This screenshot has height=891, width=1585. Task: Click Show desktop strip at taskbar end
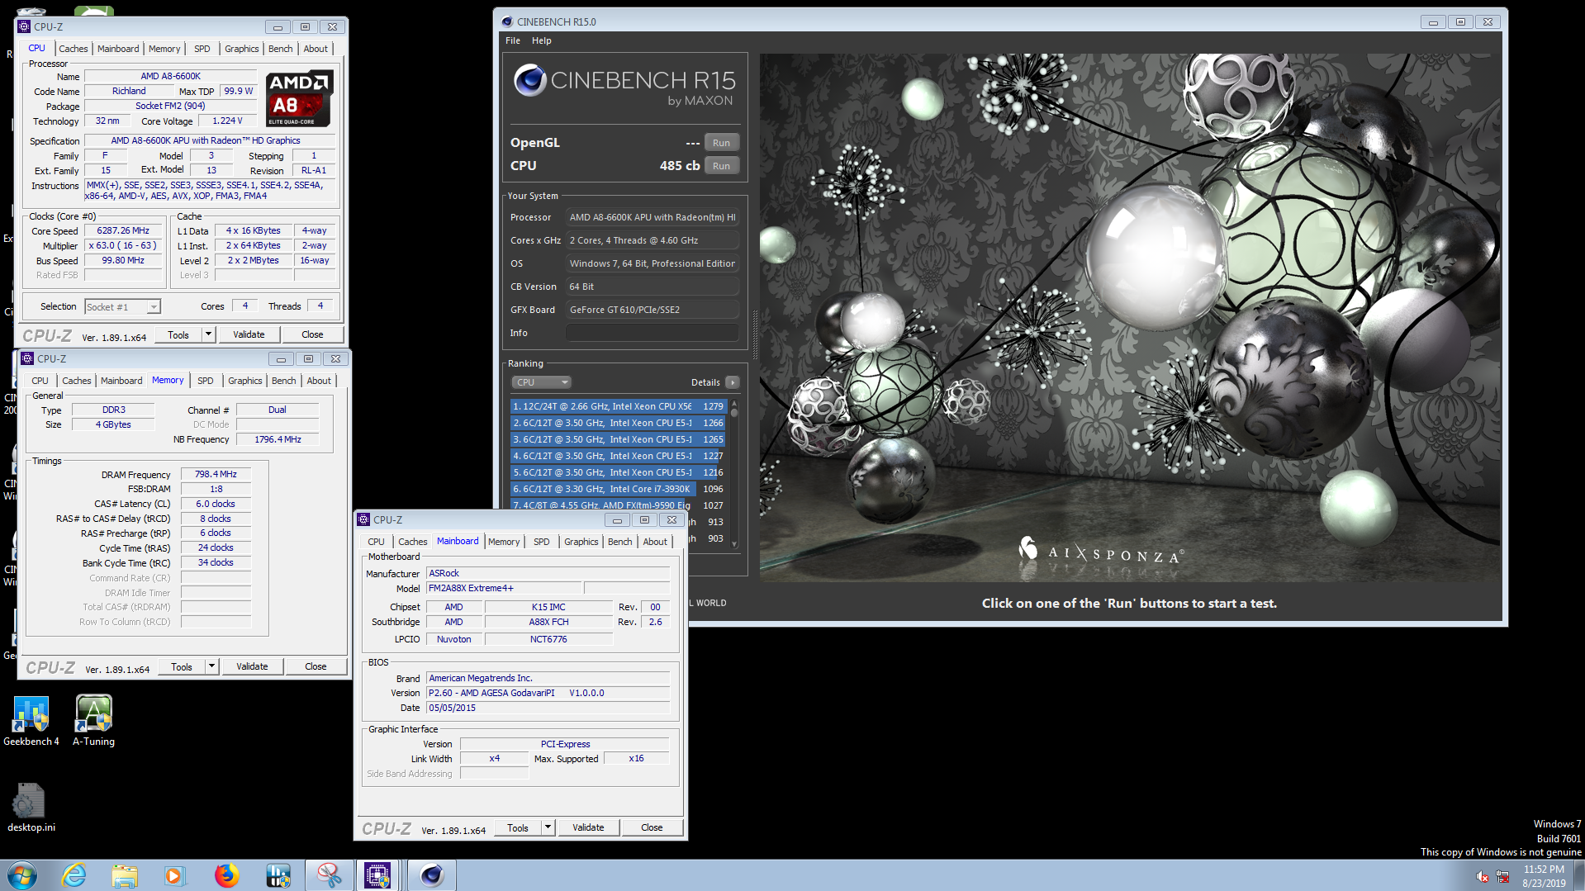pos(1579,875)
